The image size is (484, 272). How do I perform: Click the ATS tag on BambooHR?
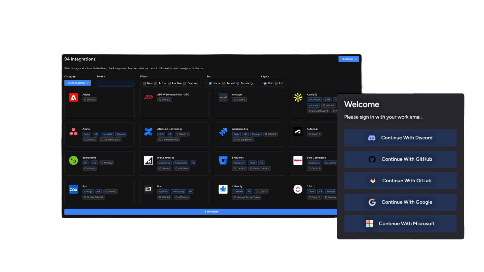point(94,163)
